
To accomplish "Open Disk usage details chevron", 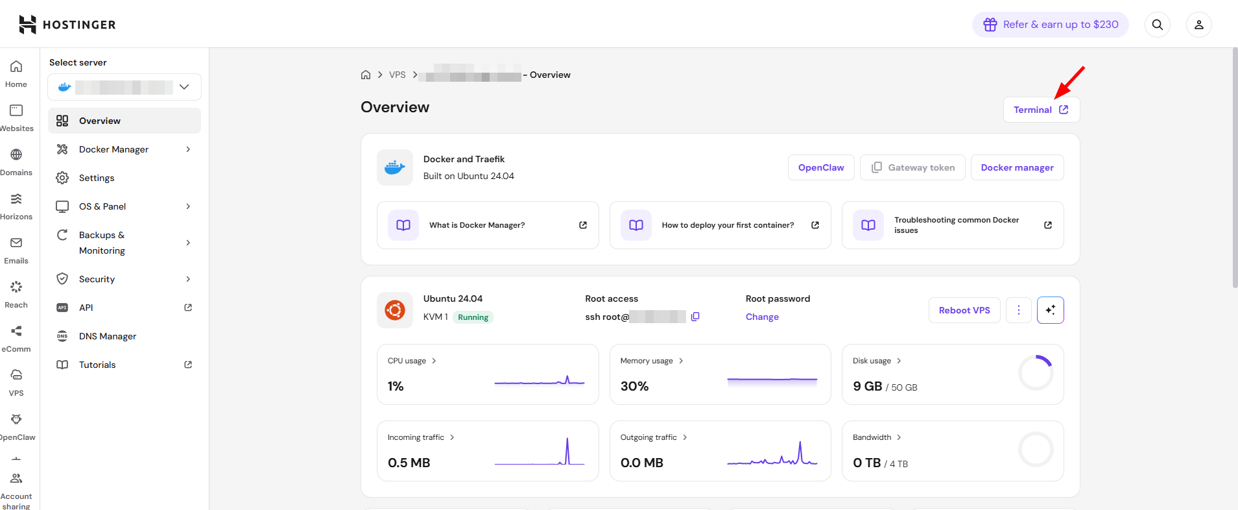I will pyautogui.click(x=899, y=361).
